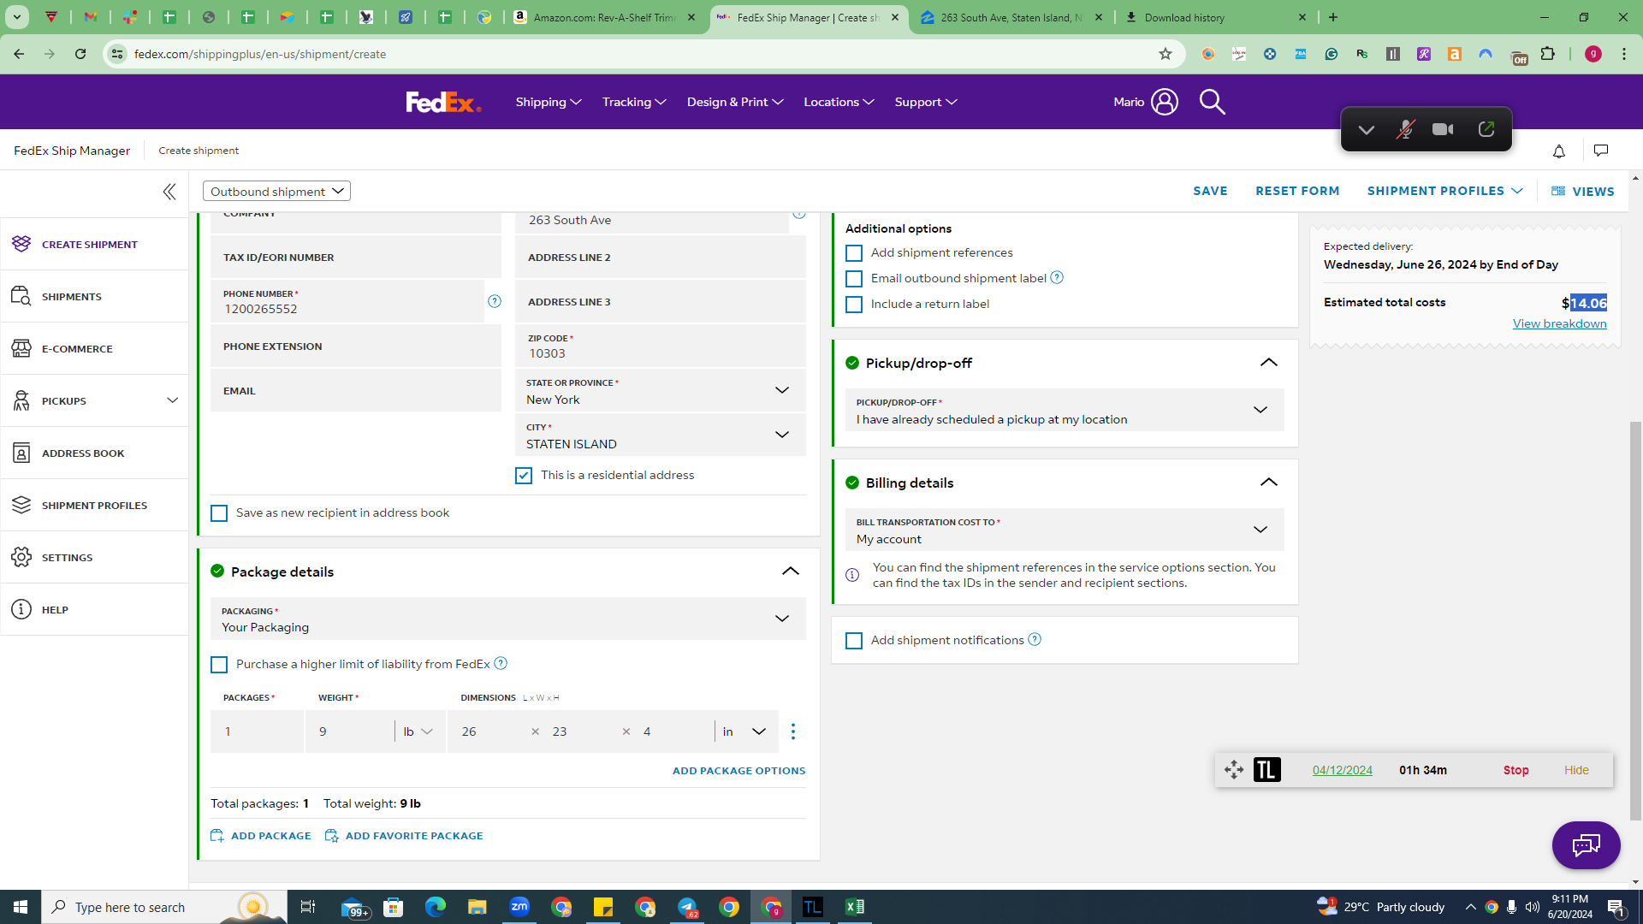Open the notifications bell icon

[1559, 151]
